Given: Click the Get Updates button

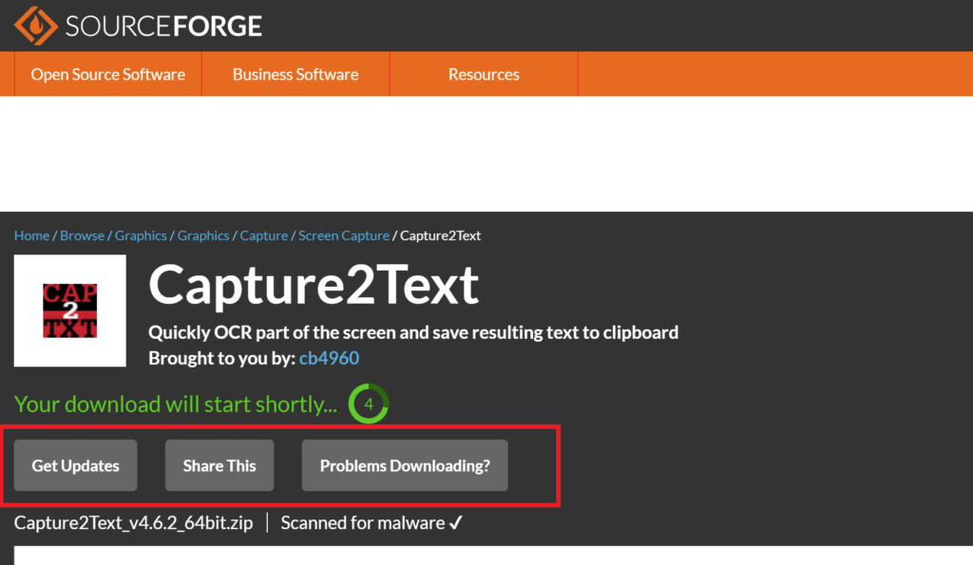Looking at the screenshot, I should point(76,465).
